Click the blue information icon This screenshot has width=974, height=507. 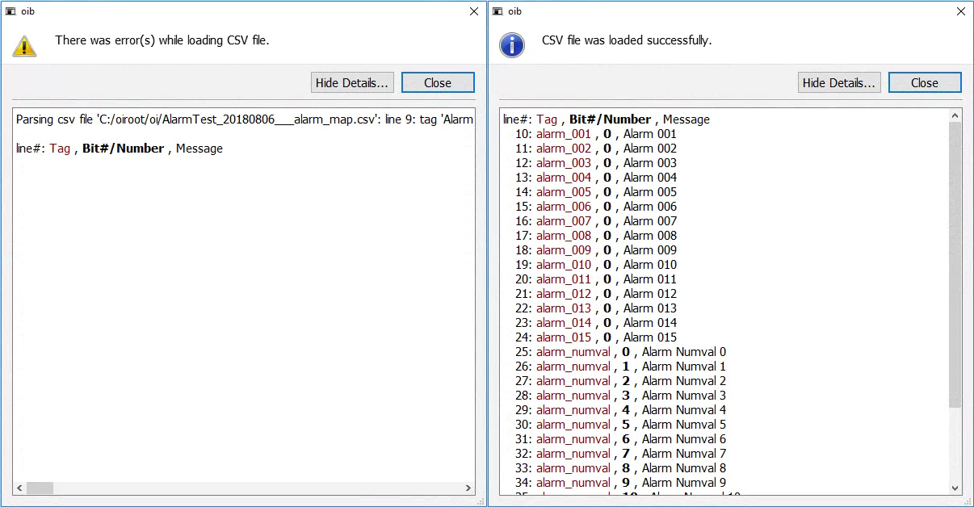[x=511, y=45]
